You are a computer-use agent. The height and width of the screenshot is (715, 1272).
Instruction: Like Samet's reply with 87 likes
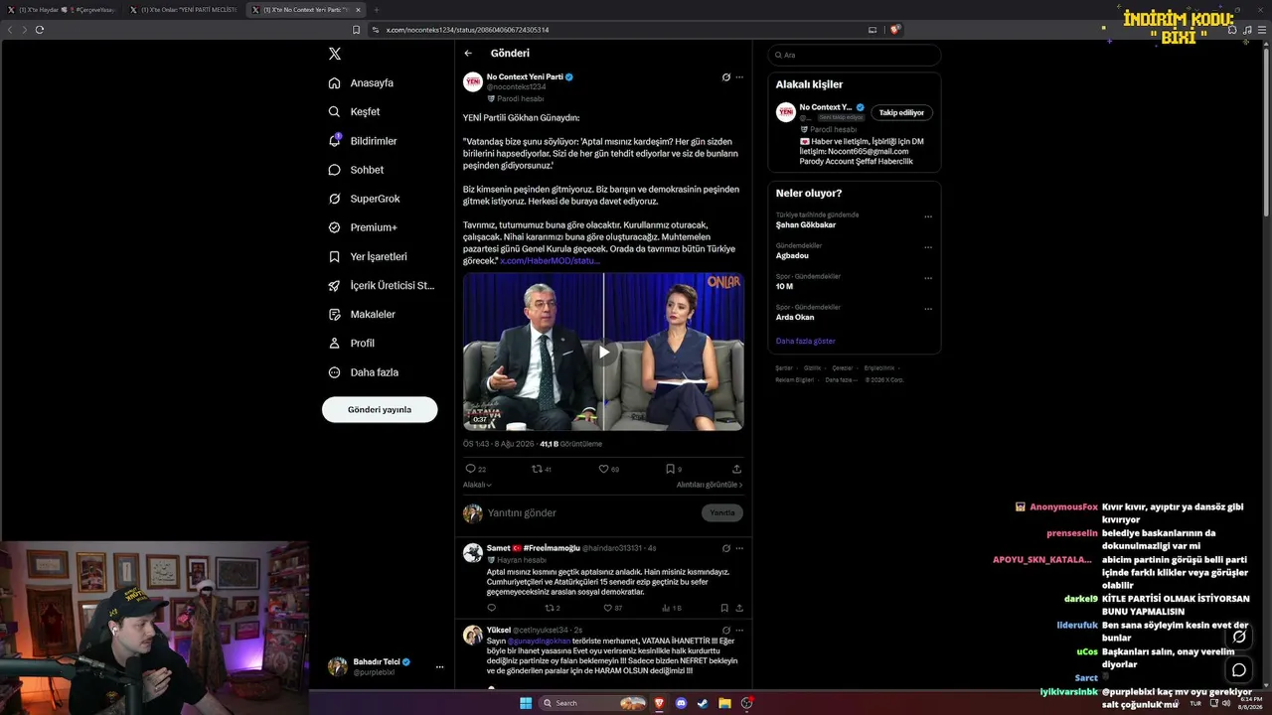point(612,608)
